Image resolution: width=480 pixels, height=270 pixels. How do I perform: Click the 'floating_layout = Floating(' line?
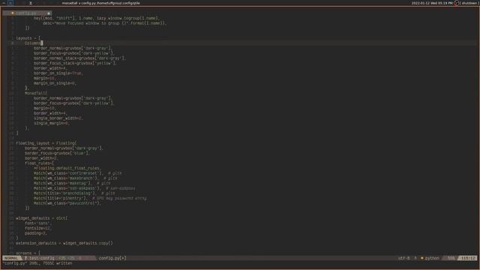[x=46, y=143]
